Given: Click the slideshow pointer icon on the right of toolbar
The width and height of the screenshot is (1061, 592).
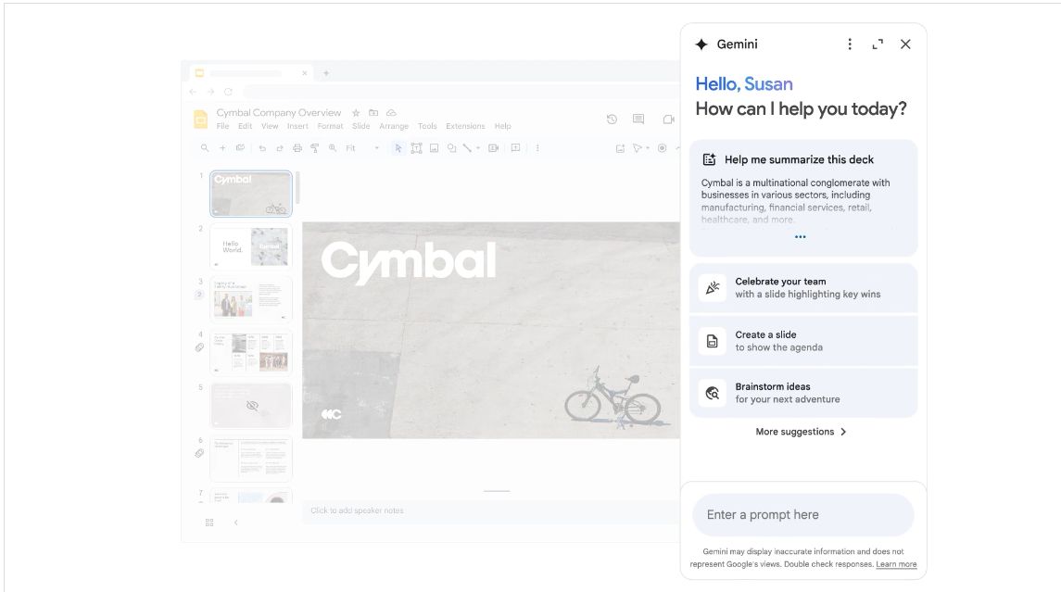Looking at the screenshot, I should click(x=637, y=148).
